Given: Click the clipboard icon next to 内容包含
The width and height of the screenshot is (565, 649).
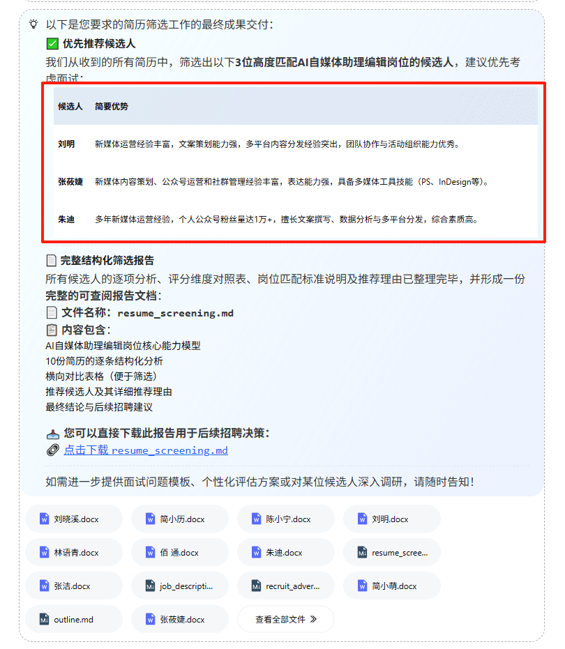Looking at the screenshot, I should point(52,330).
